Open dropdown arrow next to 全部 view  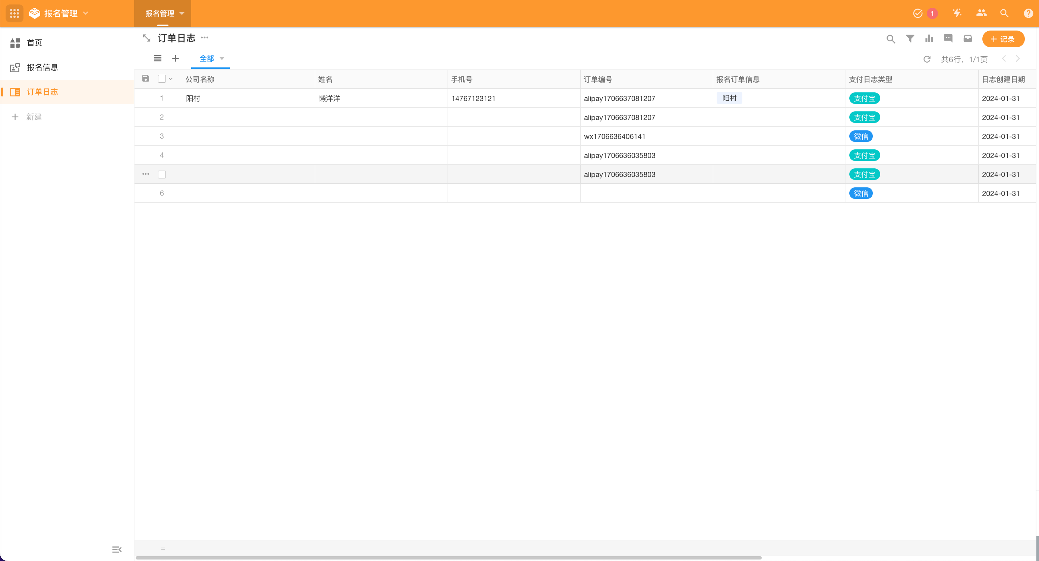point(222,59)
